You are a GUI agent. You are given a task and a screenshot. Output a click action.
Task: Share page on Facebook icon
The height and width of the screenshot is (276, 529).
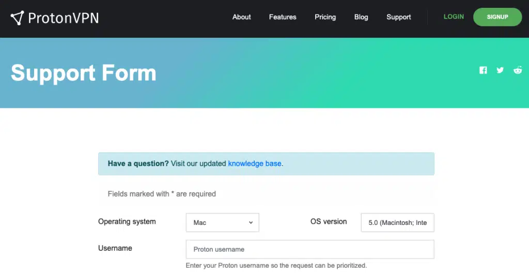[483, 70]
